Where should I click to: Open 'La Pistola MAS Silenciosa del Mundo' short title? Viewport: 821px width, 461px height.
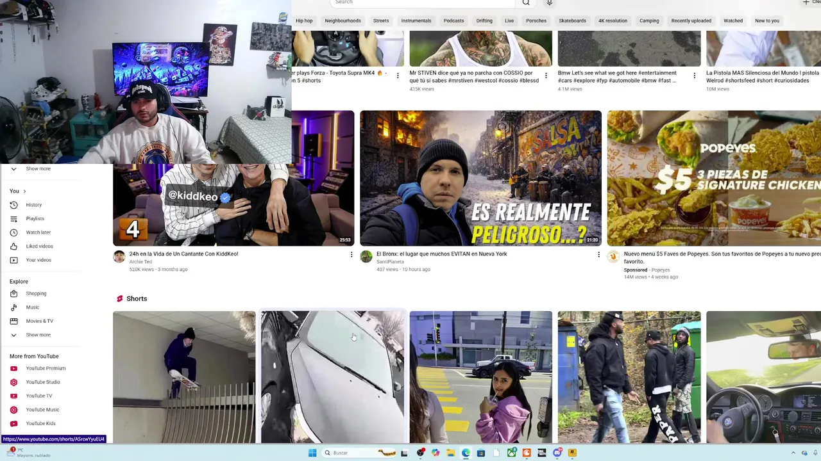[x=763, y=77]
